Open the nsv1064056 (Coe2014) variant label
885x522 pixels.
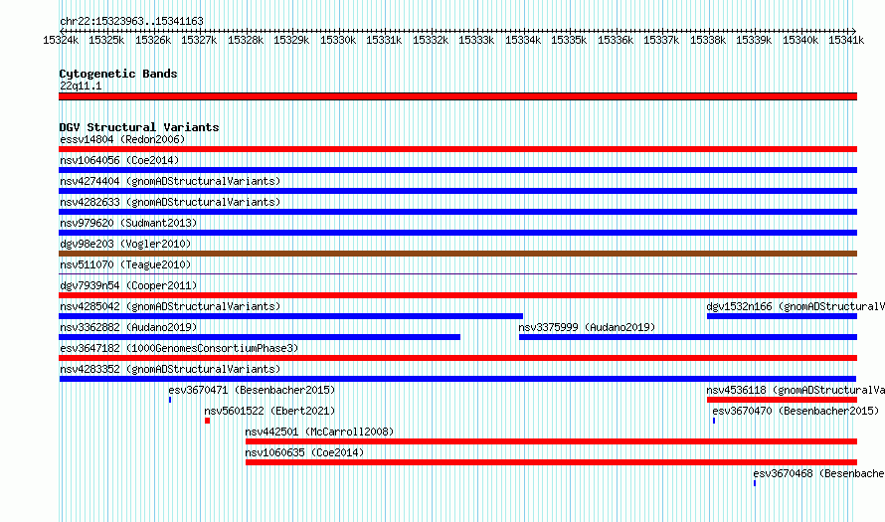(119, 160)
